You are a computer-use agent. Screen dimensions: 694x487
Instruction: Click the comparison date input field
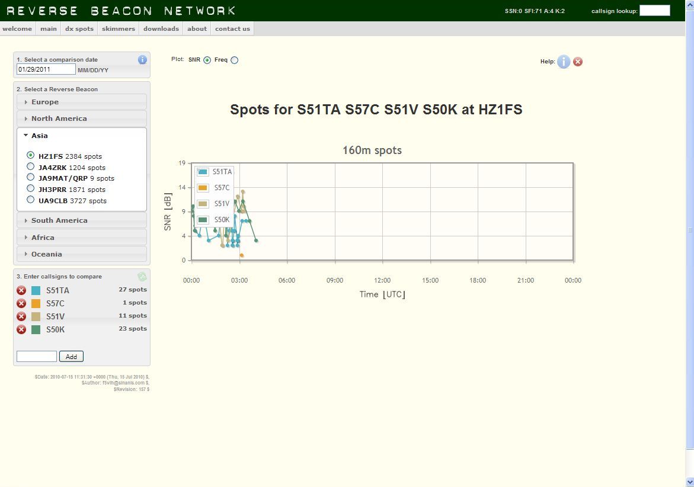coord(46,69)
